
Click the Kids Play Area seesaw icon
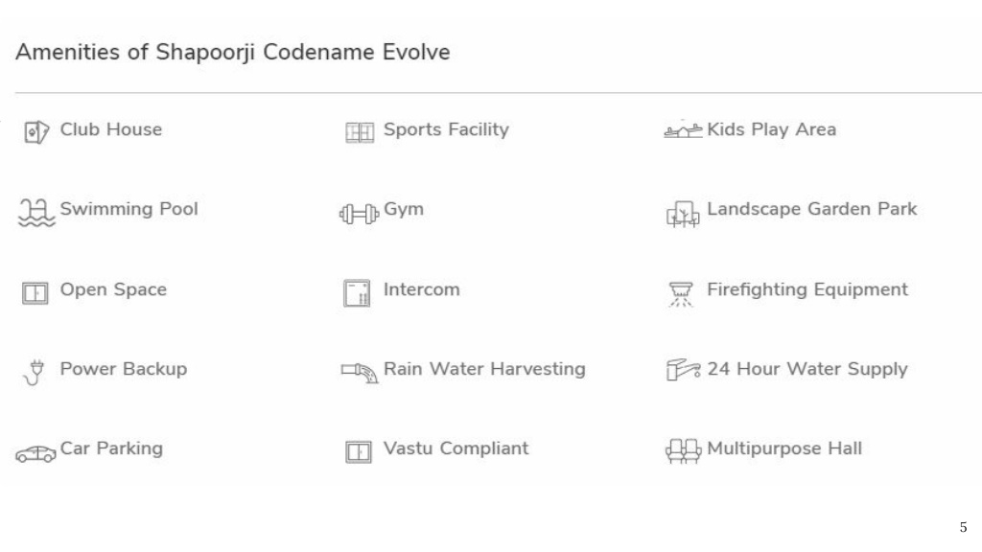pyautogui.click(x=683, y=130)
